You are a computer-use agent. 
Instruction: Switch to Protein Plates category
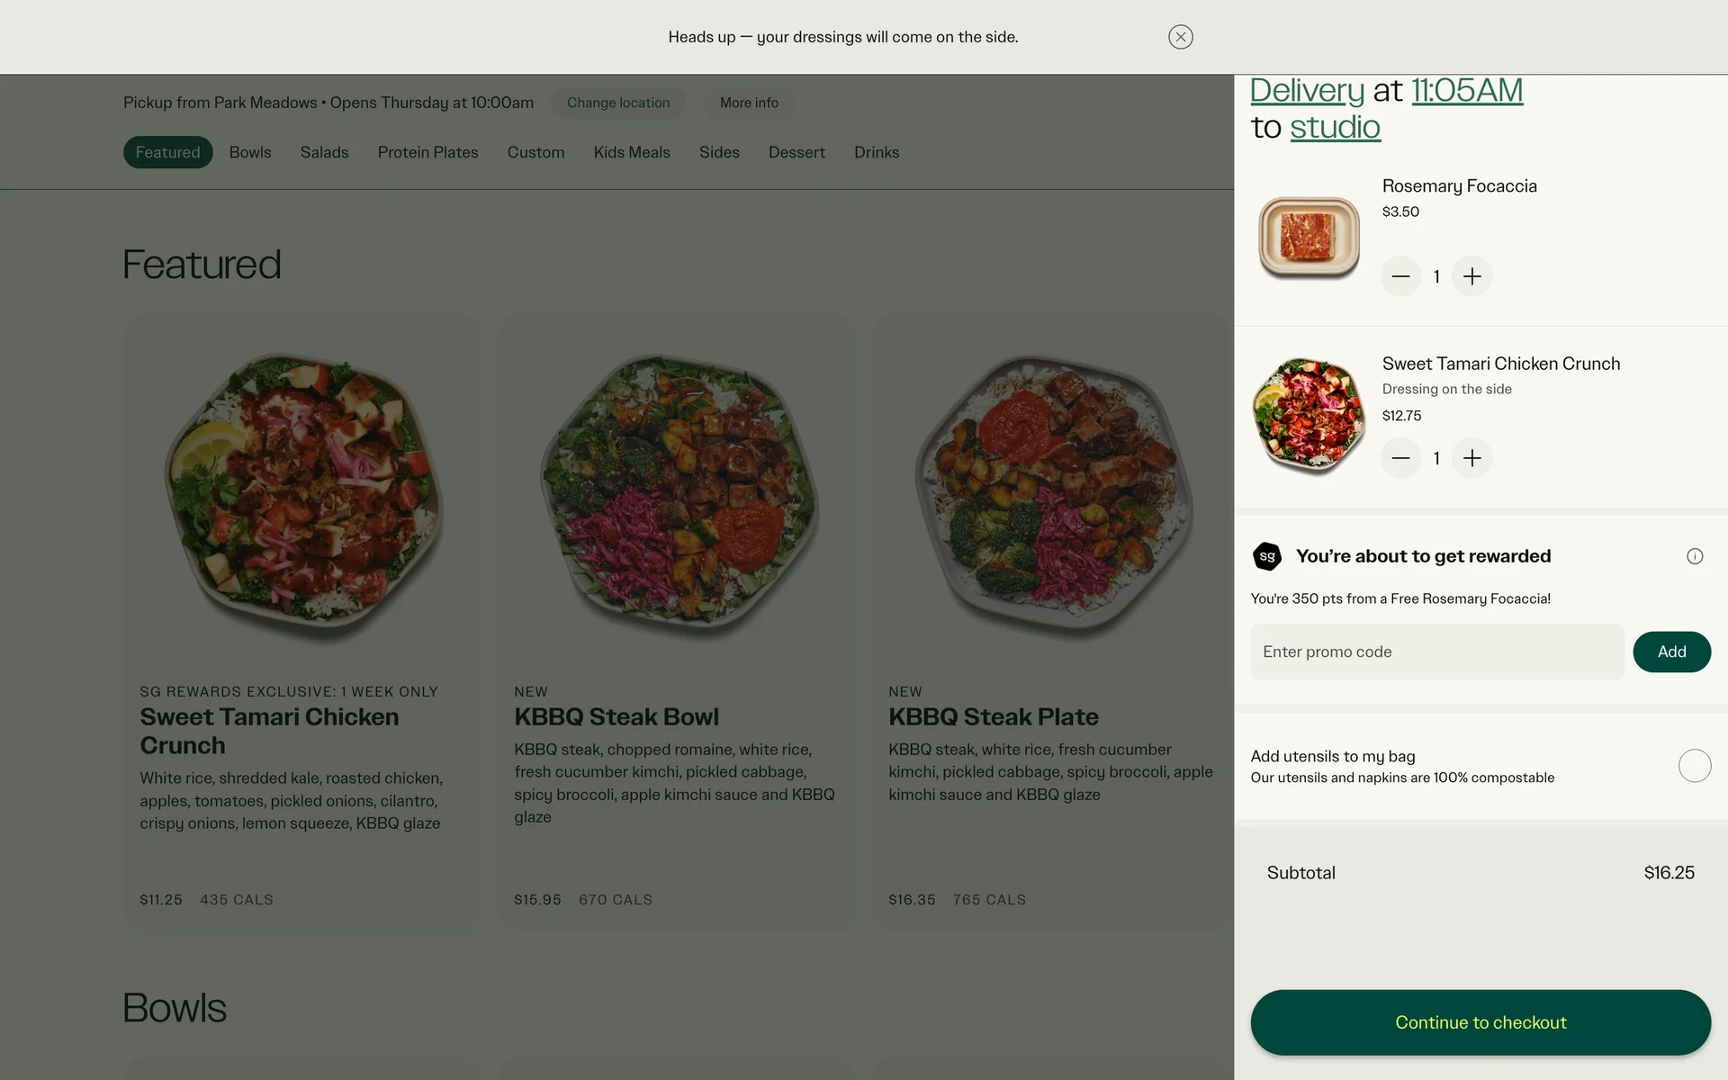click(x=427, y=152)
